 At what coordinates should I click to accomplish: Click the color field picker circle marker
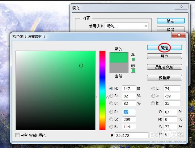pos(81,65)
